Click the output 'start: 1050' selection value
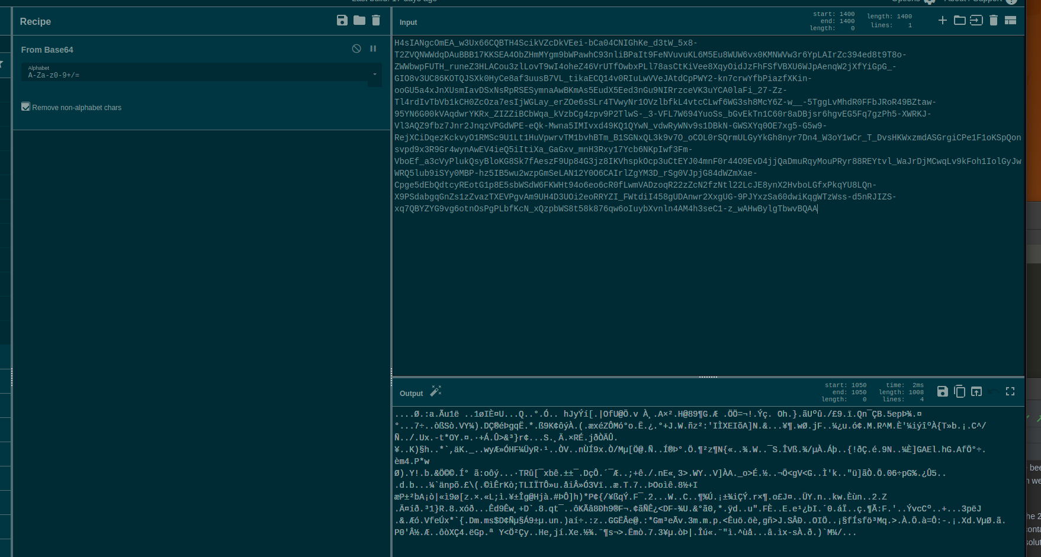The width and height of the screenshot is (1041, 557). click(x=846, y=385)
